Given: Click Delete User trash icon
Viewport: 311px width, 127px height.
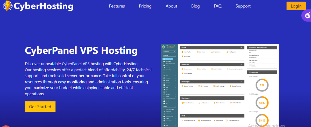Looking at the screenshot, I should [182, 56].
